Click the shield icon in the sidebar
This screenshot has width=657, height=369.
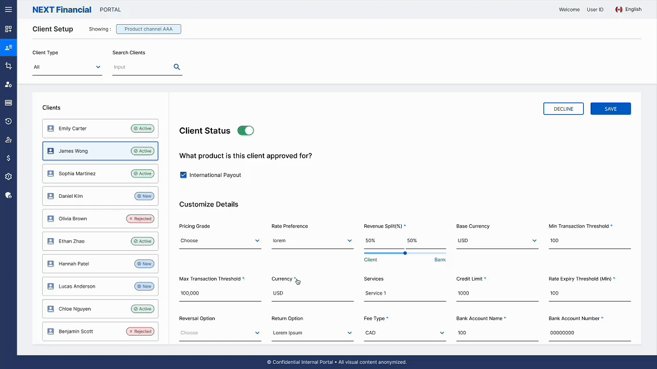click(8, 195)
